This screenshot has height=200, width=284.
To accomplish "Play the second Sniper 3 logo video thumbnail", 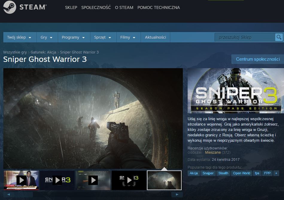I will tap(57, 180).
